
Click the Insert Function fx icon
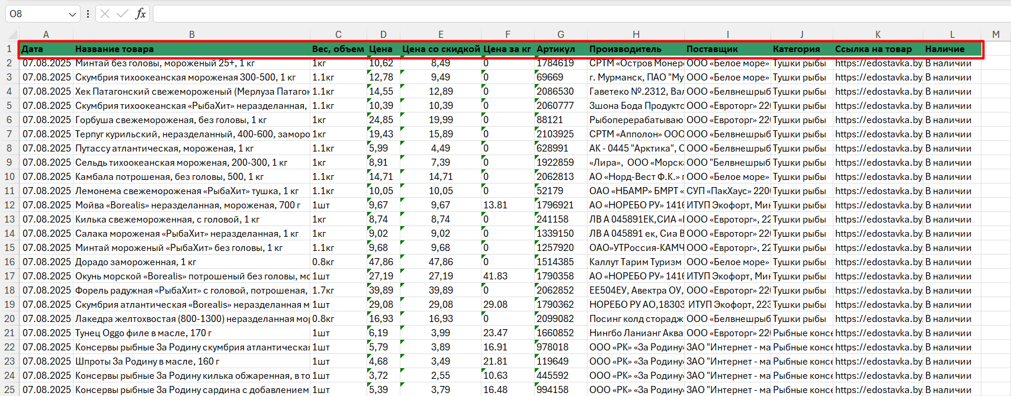140,14
